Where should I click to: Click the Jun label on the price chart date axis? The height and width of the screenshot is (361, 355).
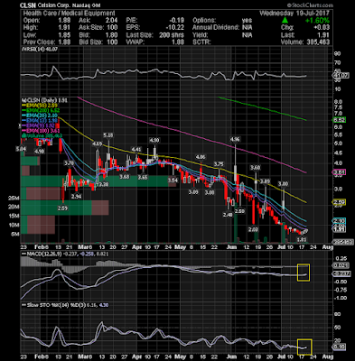231,247
